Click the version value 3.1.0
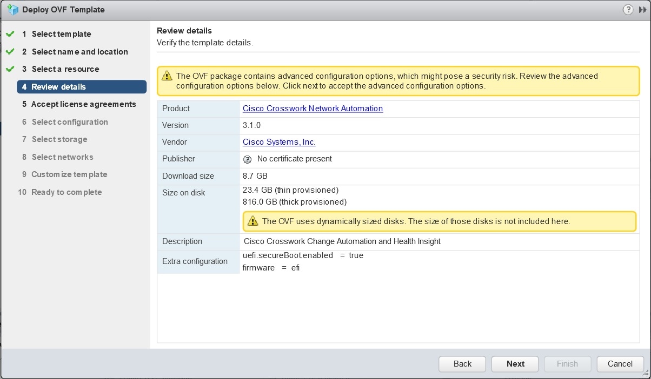The image size is (651, 379). coord(252,125)
